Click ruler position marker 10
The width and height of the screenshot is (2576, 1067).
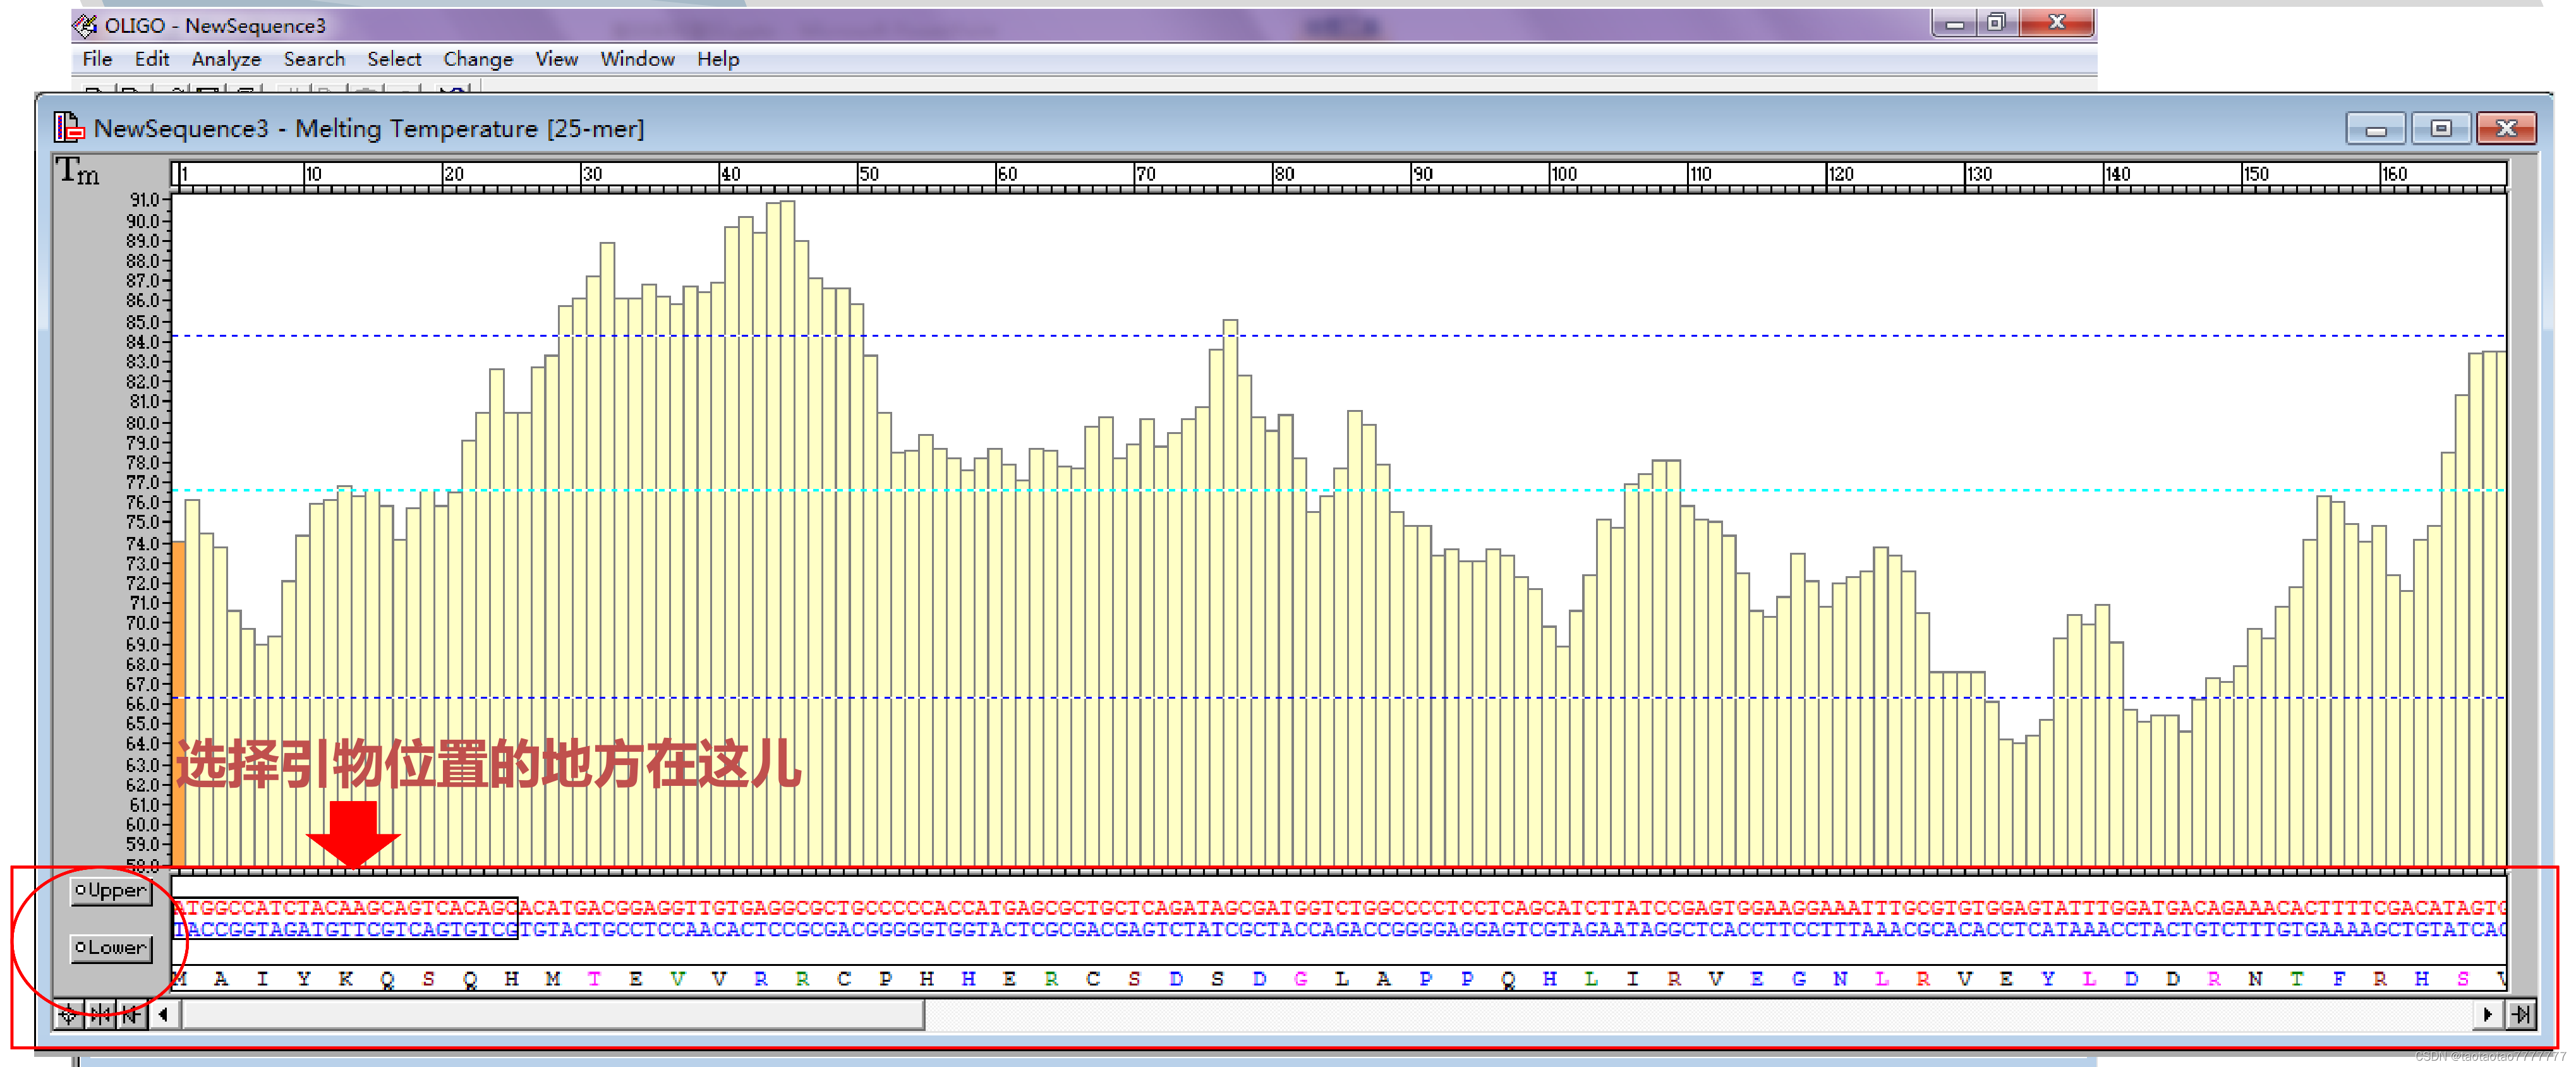(314, 174)
